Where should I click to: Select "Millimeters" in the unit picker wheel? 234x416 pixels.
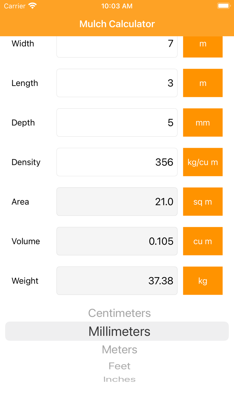pos(119,331)
